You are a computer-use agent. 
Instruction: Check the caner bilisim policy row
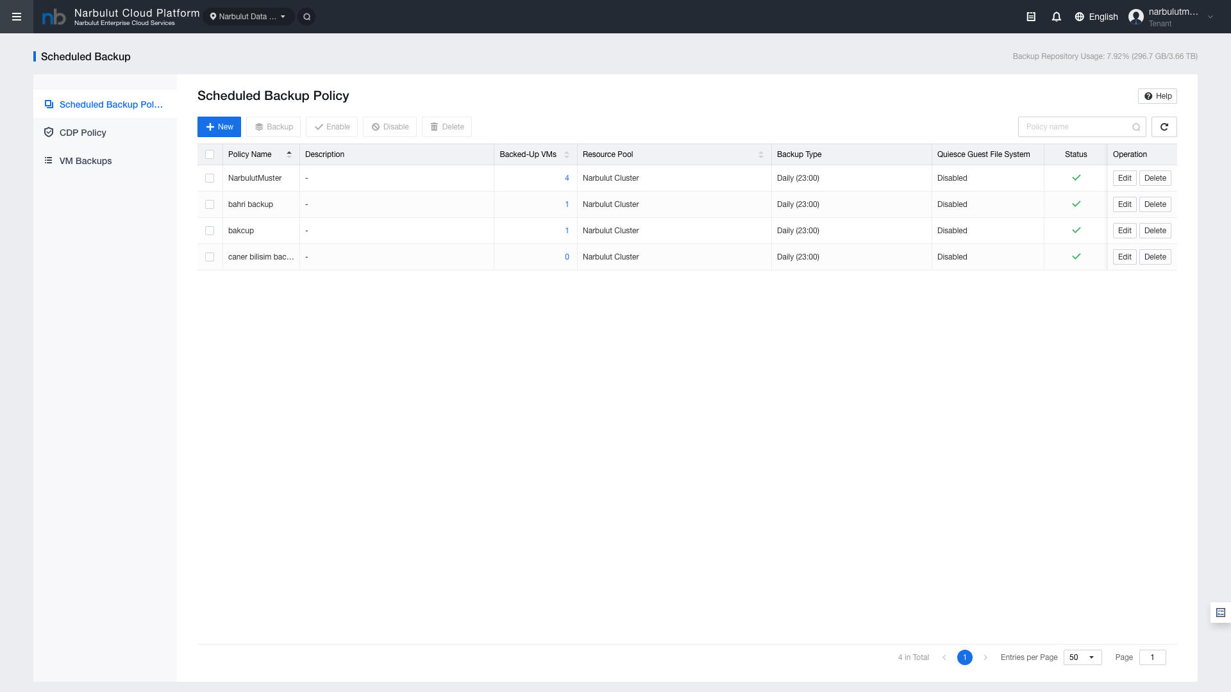click(x=210, y=257)
